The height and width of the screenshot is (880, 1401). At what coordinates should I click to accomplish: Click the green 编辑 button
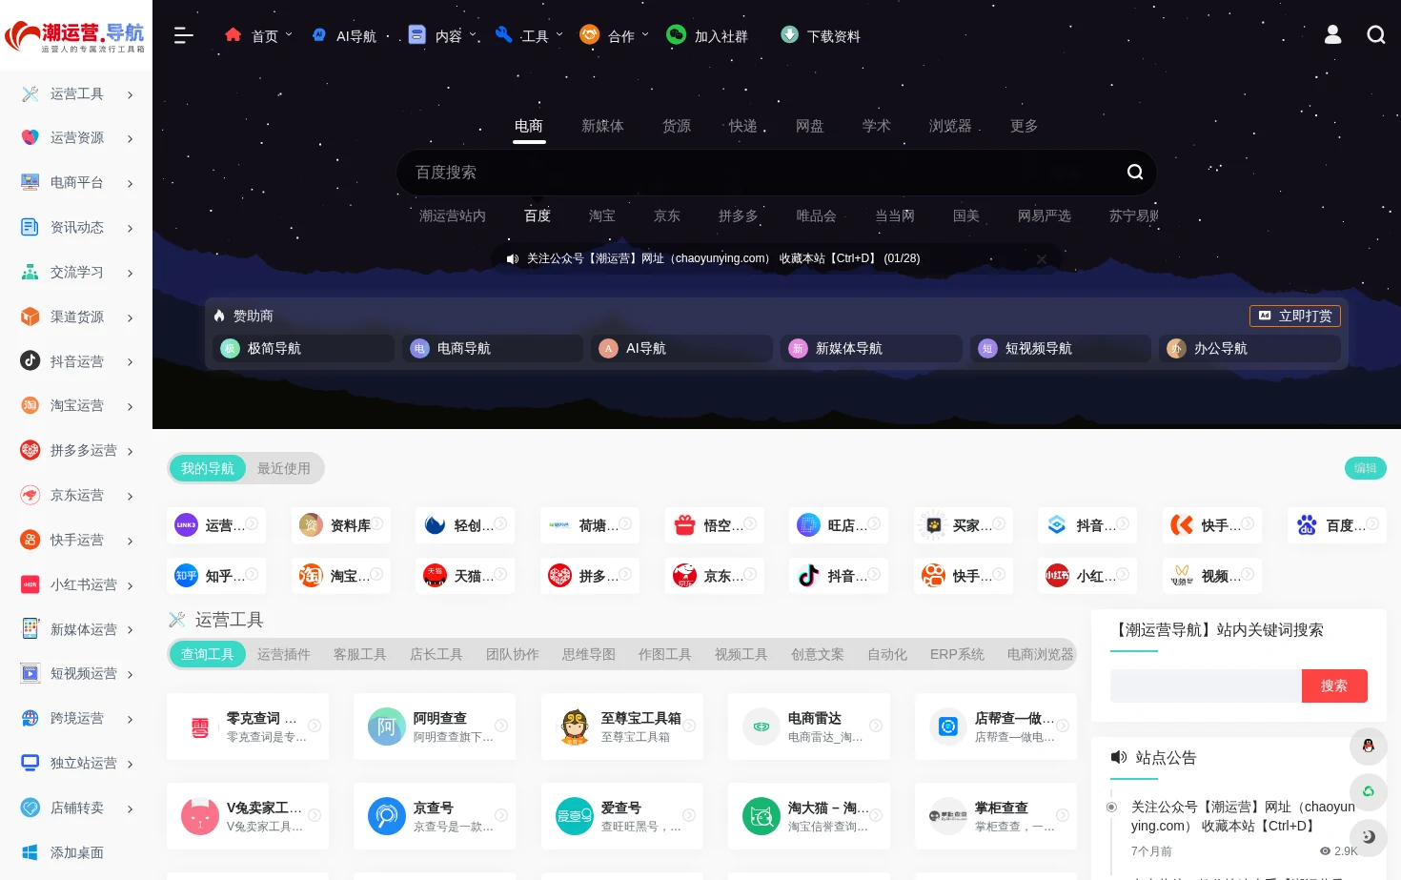[x=1365, y=468]
